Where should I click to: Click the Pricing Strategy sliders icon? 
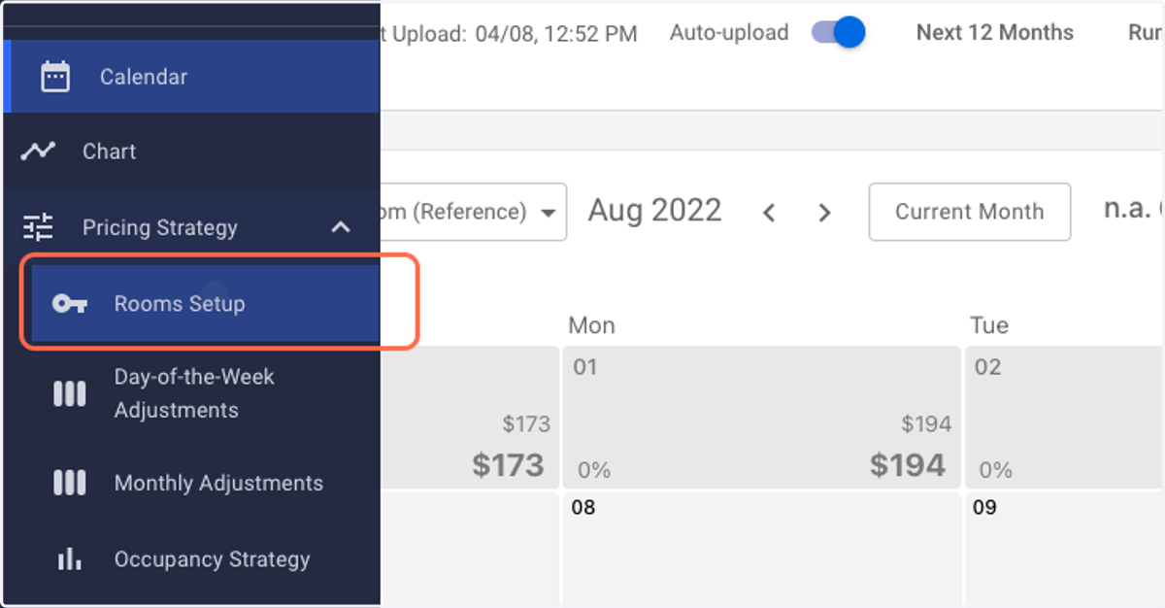(38, 227)
